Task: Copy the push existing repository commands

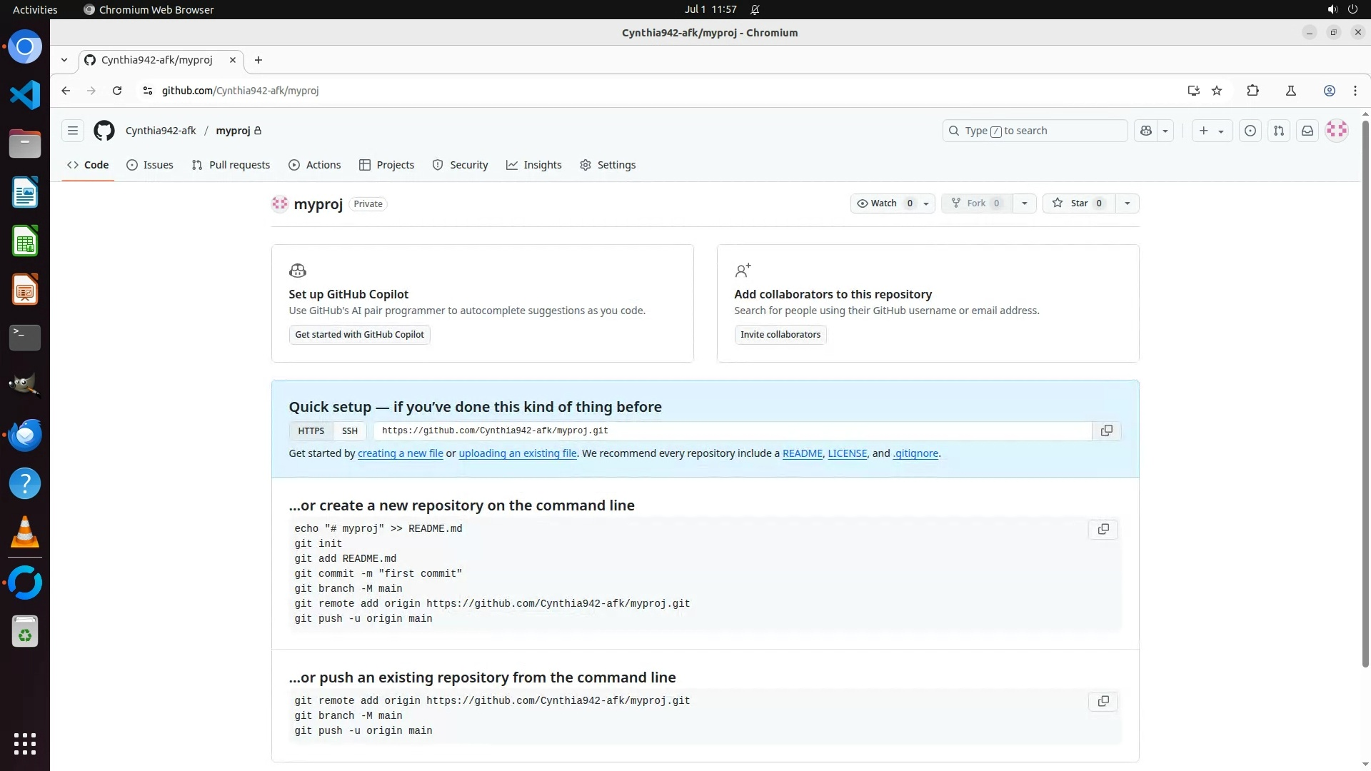Action: (1103, 702)
